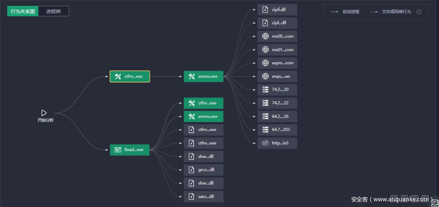This screenshot has width=439, height=207.
Task: Open the feedback icon at bottom-right corner
Action: tap(435, 202)
